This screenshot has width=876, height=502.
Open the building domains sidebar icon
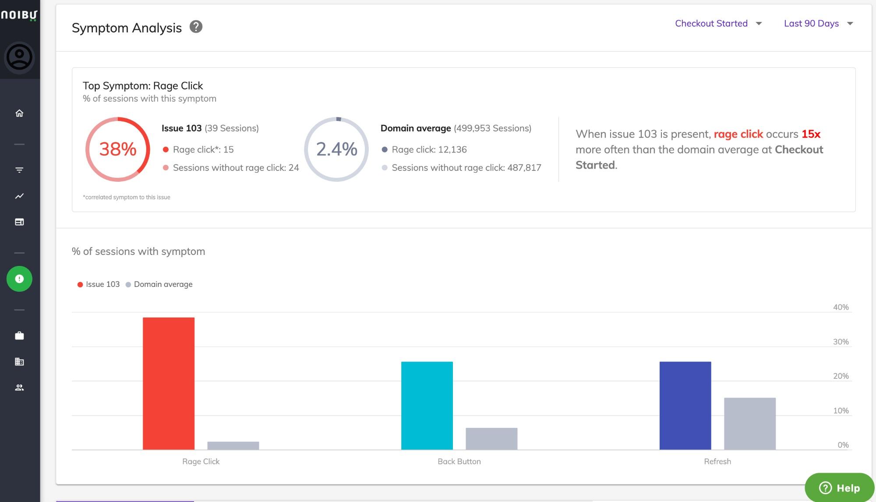[19, 362]
